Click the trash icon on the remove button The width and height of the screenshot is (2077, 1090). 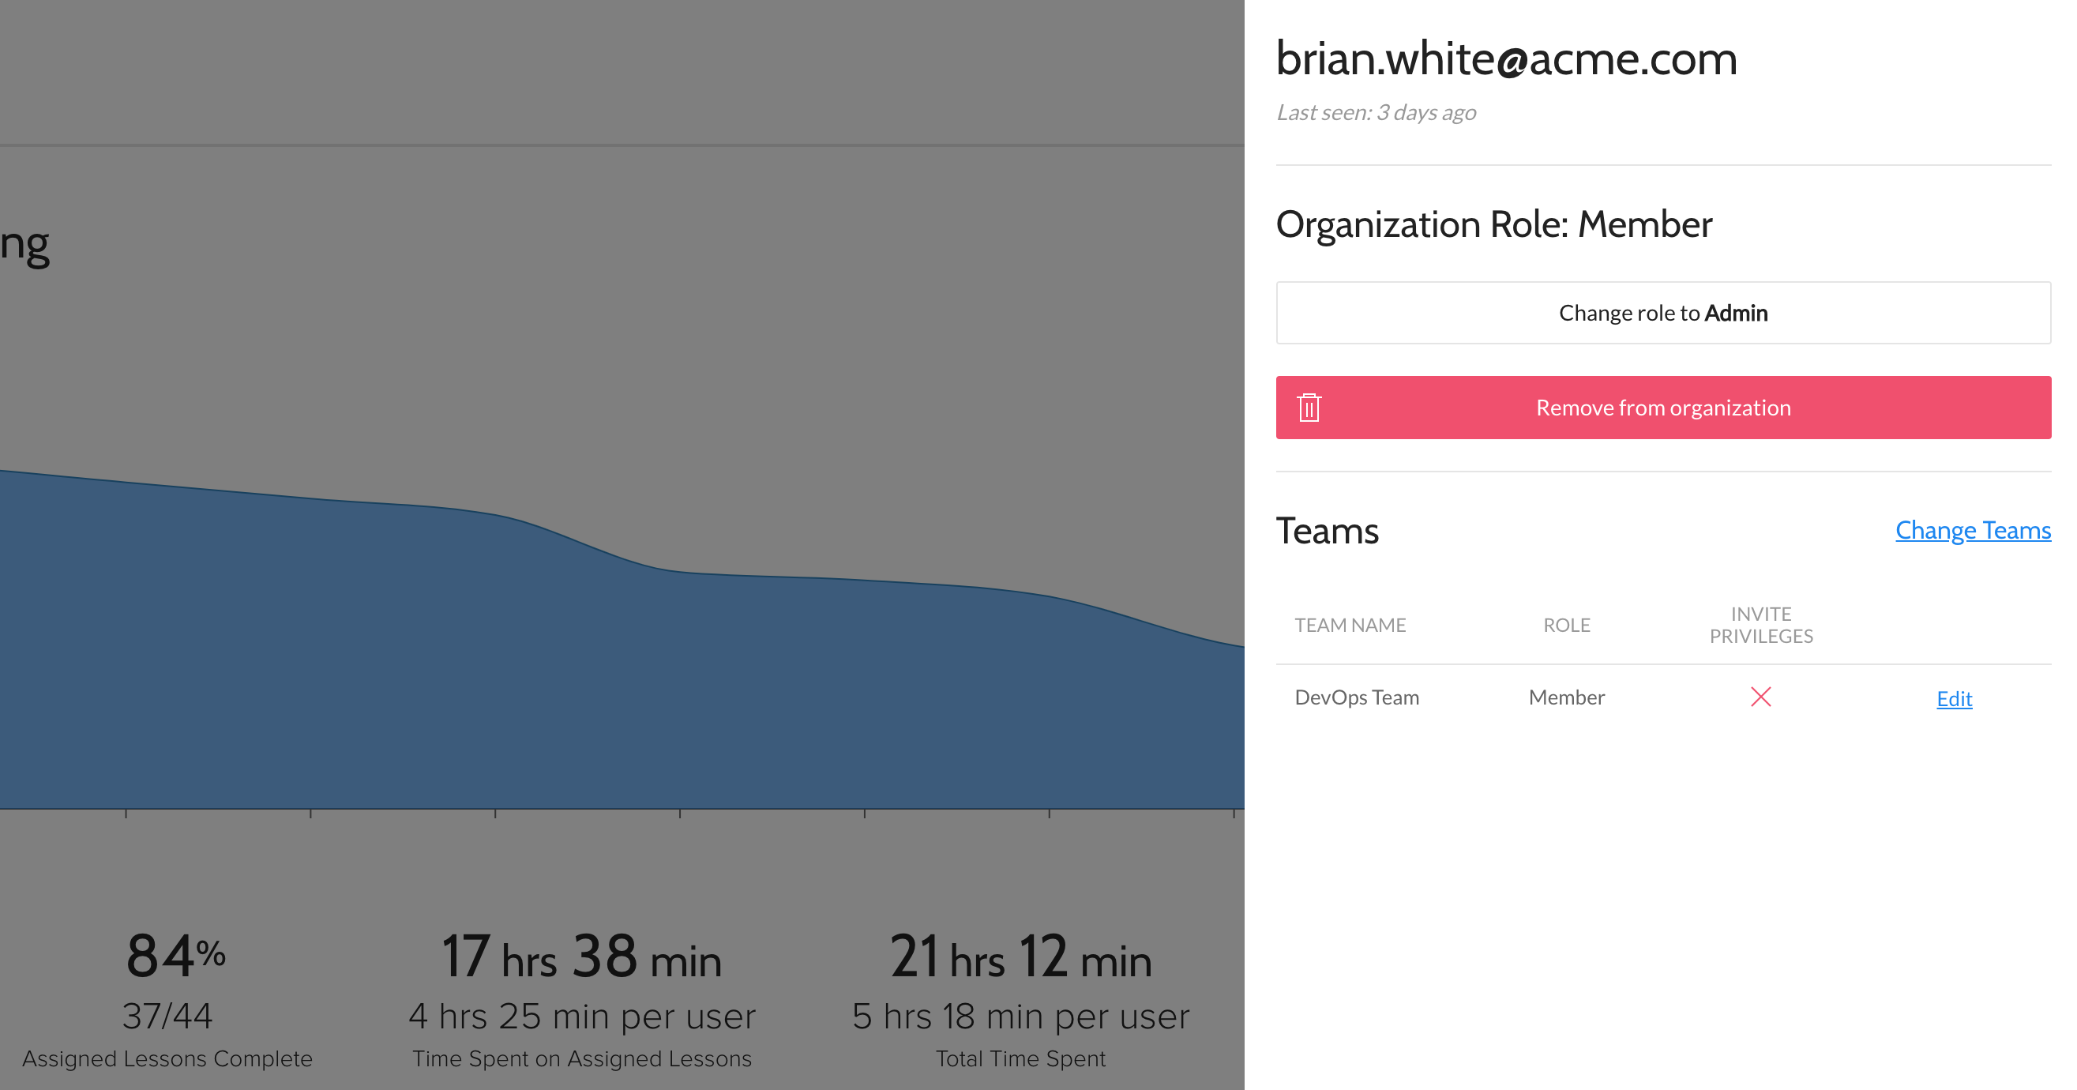point(1309,408)
